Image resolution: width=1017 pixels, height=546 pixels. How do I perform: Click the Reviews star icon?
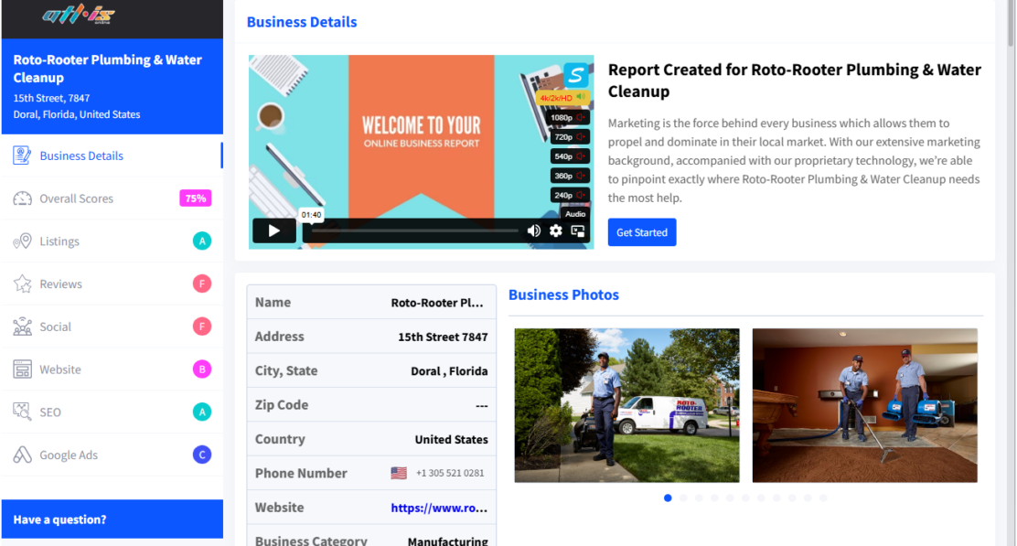(22, 284)
